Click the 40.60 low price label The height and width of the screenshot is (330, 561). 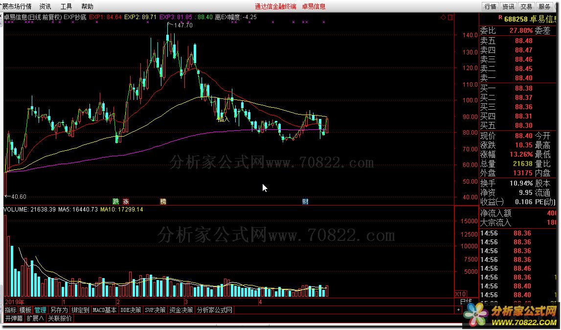click(x=19, y=197)
